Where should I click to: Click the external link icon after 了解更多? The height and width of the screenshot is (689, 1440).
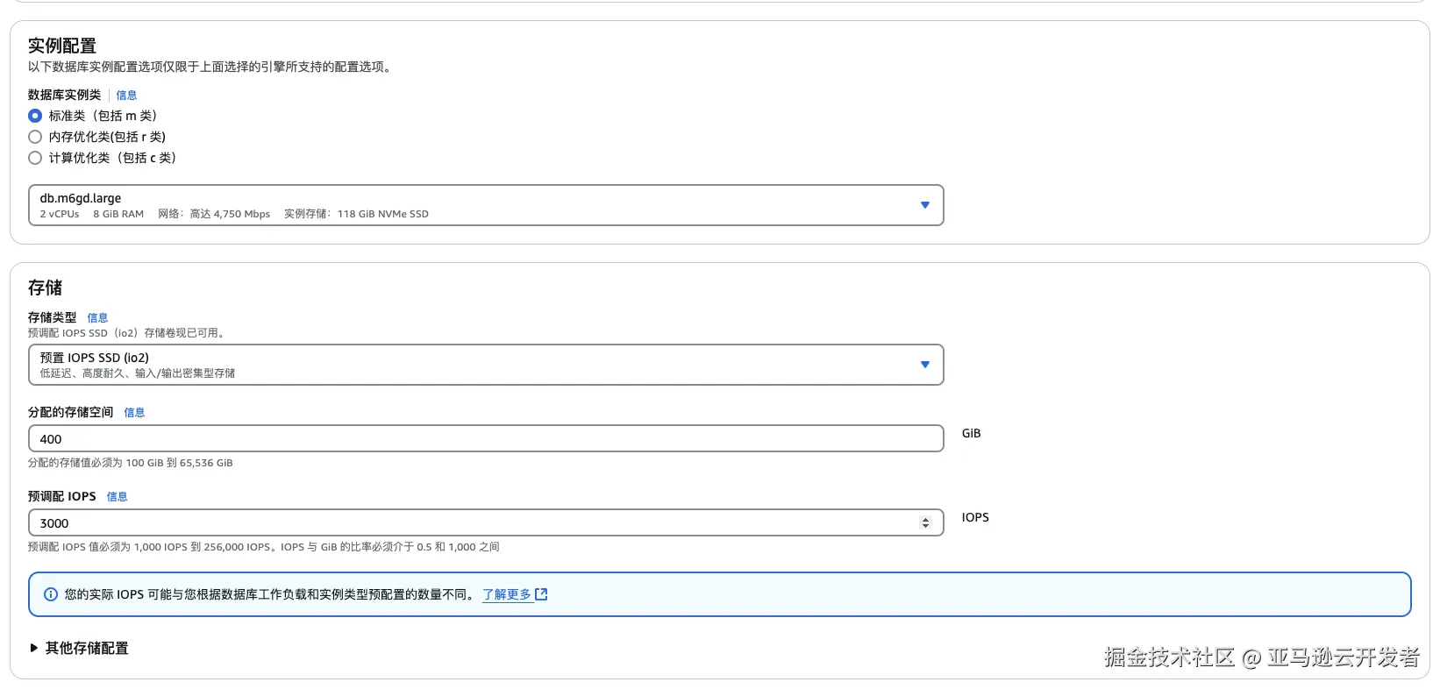point(541,594)
